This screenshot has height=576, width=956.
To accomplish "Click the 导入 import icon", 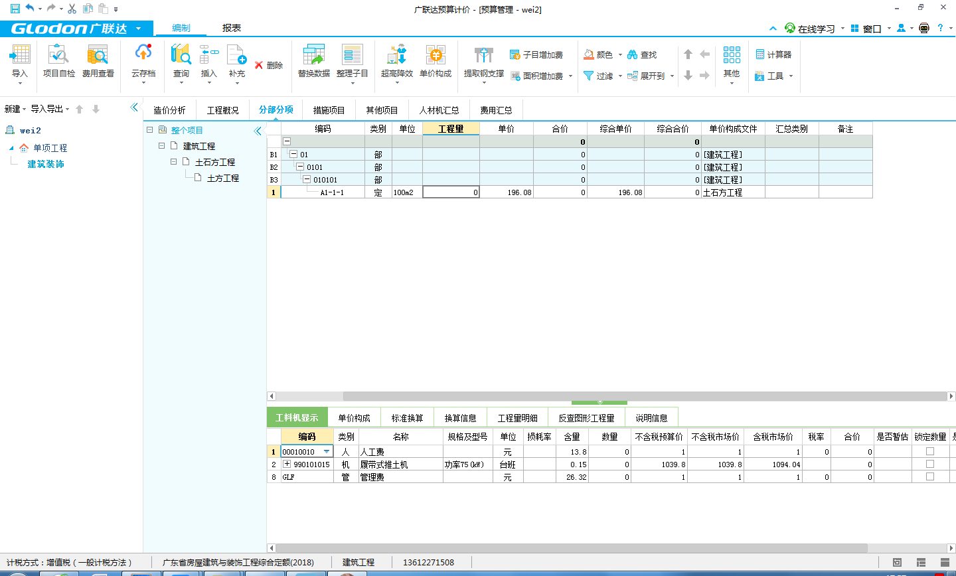I will [20, 54].
